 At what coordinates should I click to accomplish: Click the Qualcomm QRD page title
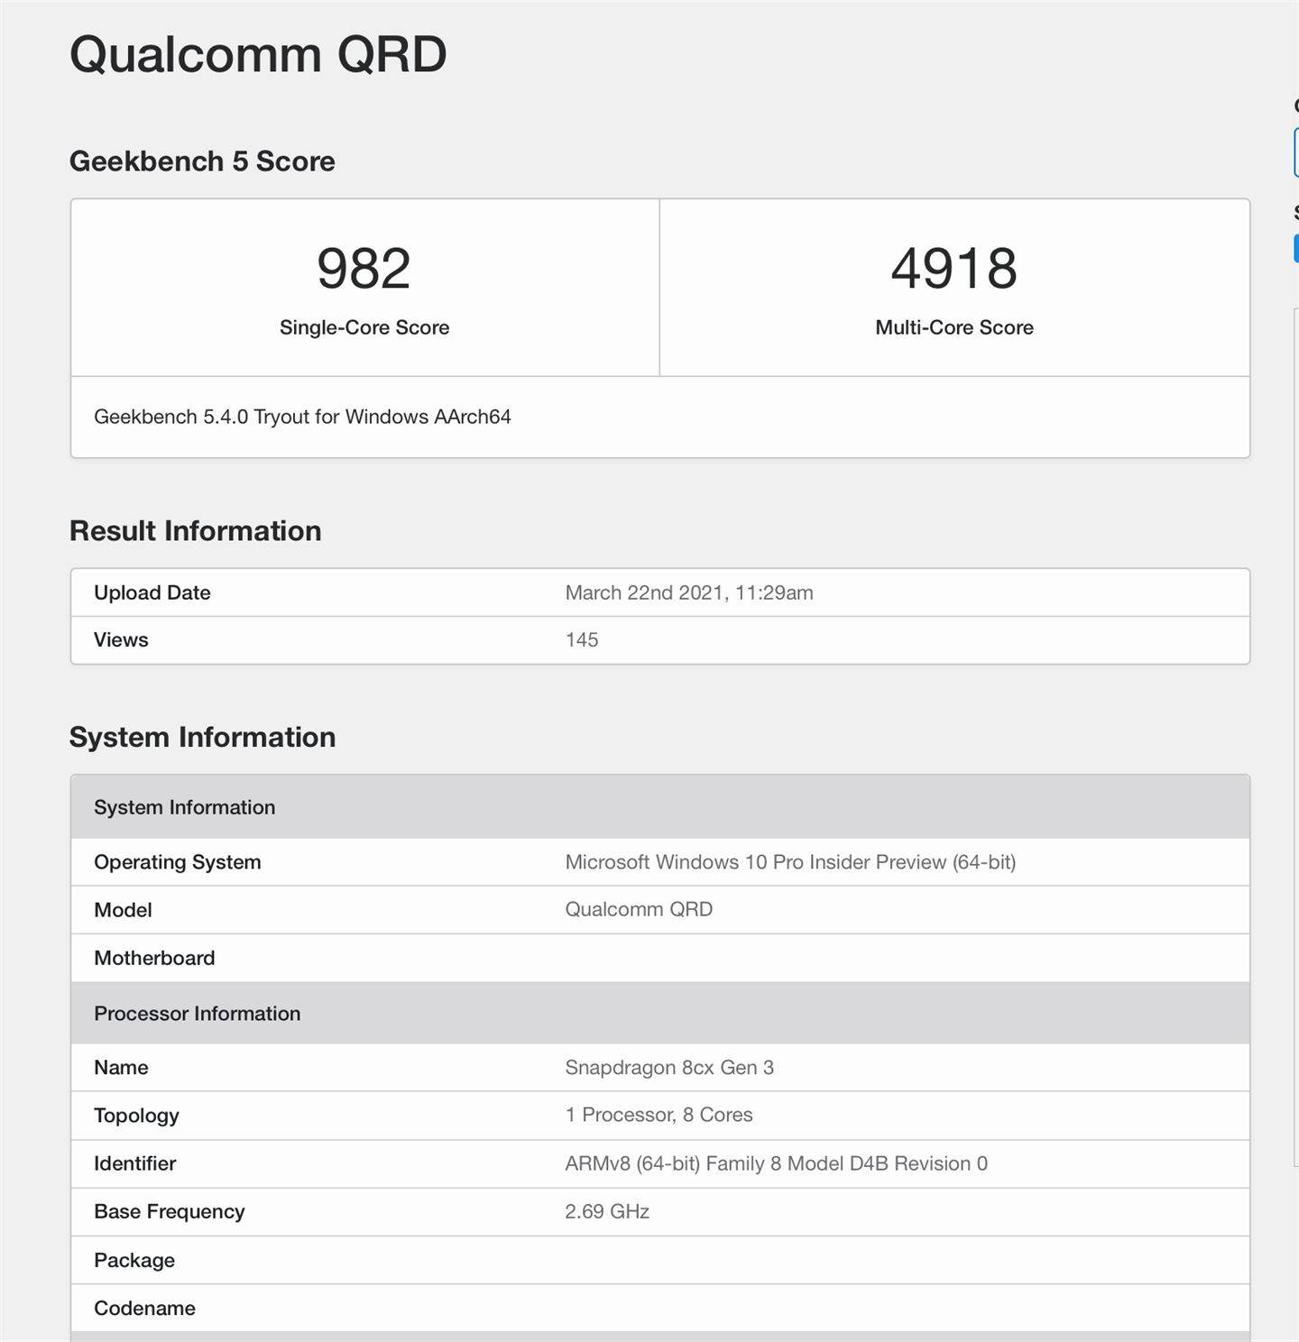coord(258,54)
